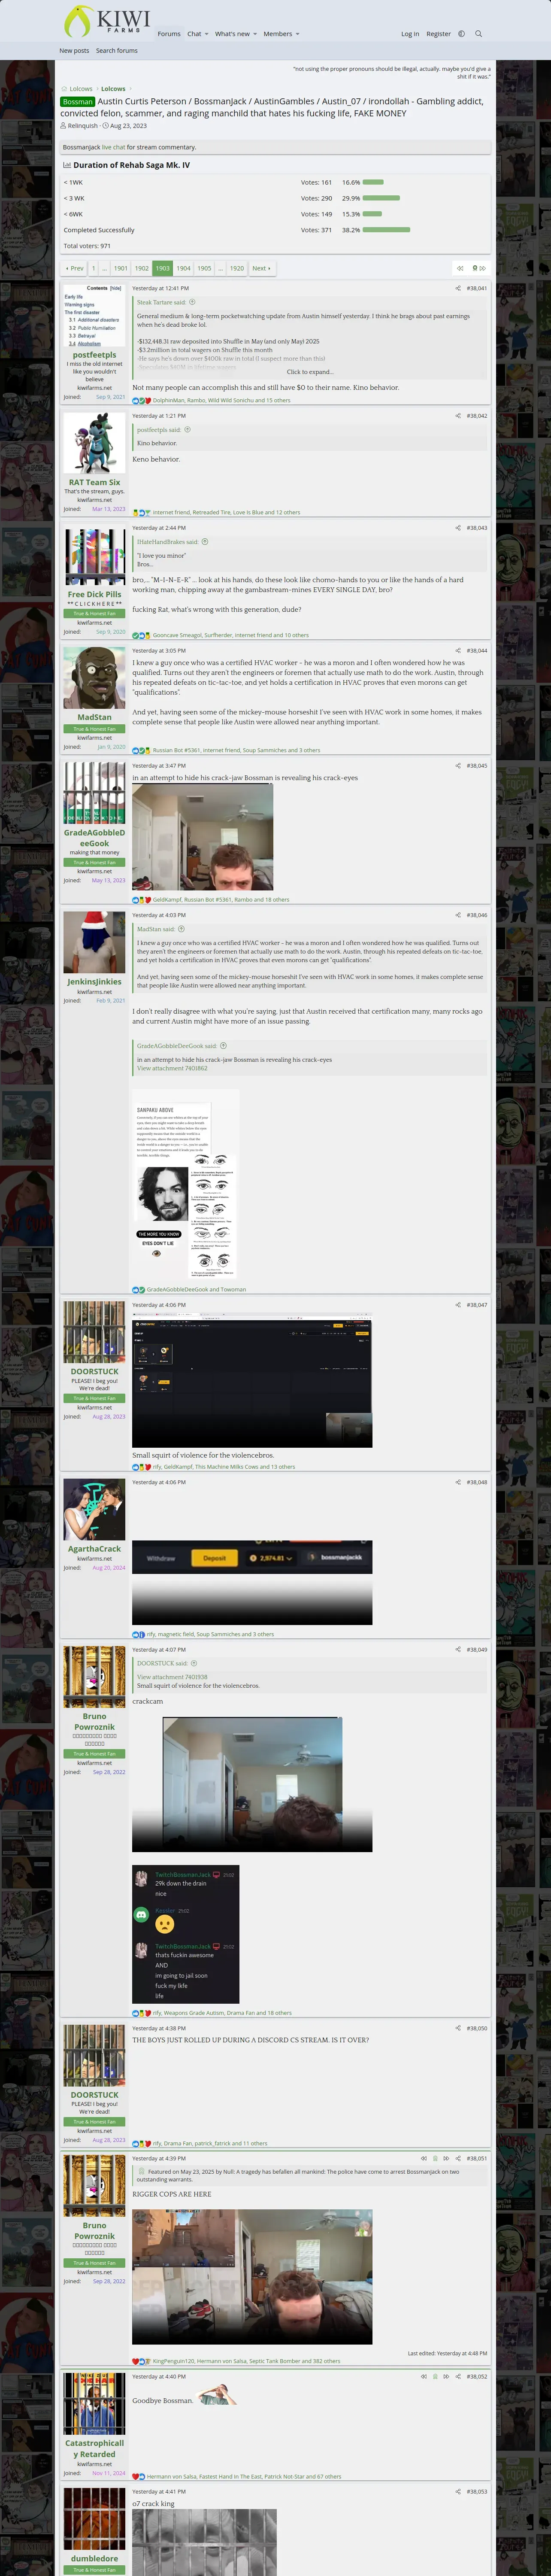Go to page 1904
Viewport: 551px width, 2576px height.
(x=183, y=268)
